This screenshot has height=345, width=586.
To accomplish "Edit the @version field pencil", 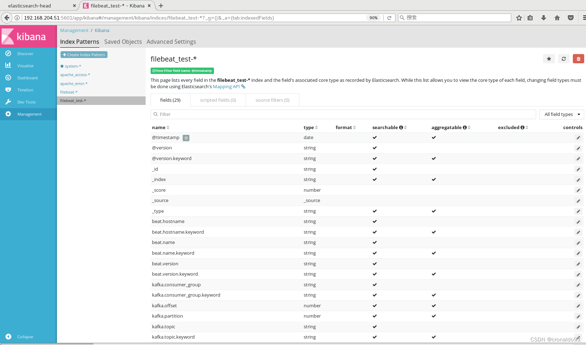I will 578,148.
